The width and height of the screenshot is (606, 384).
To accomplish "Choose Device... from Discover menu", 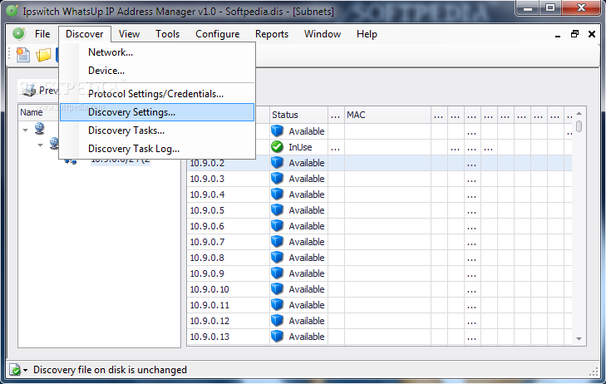I will point(157,71).
